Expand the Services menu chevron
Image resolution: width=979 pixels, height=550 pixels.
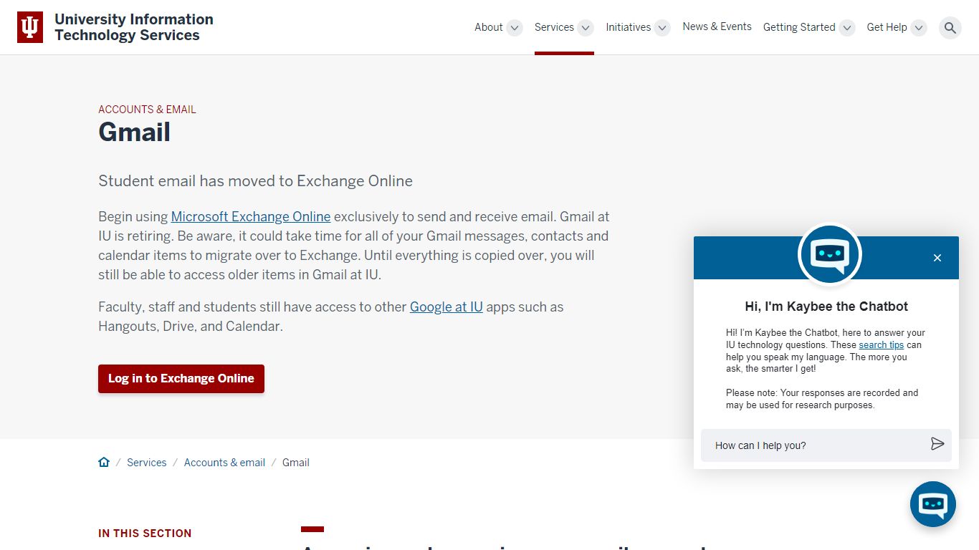click(x=586, y=28)
